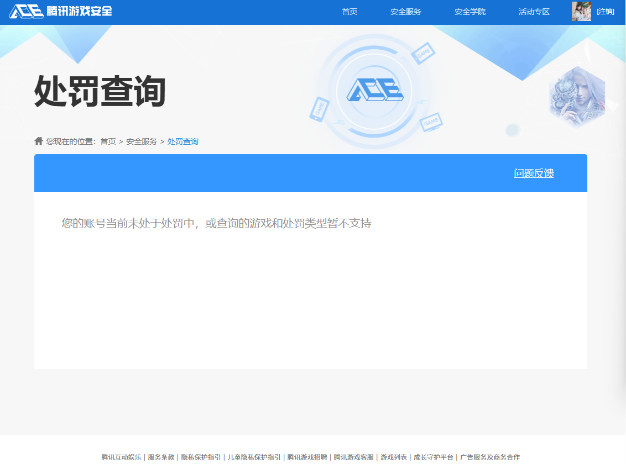Open the 隐私保护指引 footer link

point(201,457)
